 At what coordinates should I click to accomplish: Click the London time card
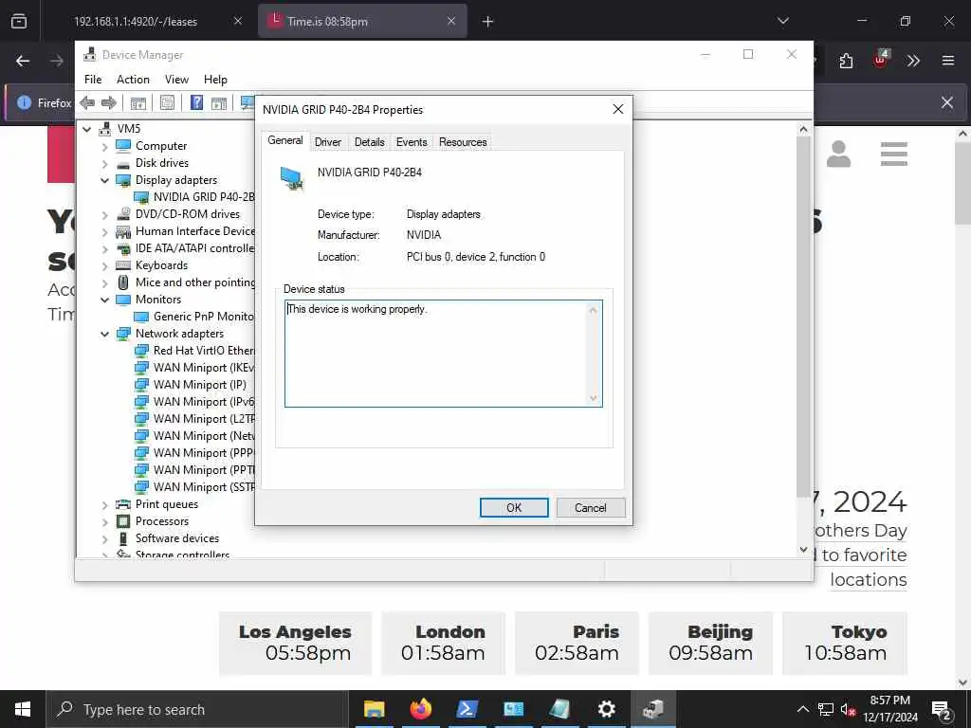click(x=443, y=643)
